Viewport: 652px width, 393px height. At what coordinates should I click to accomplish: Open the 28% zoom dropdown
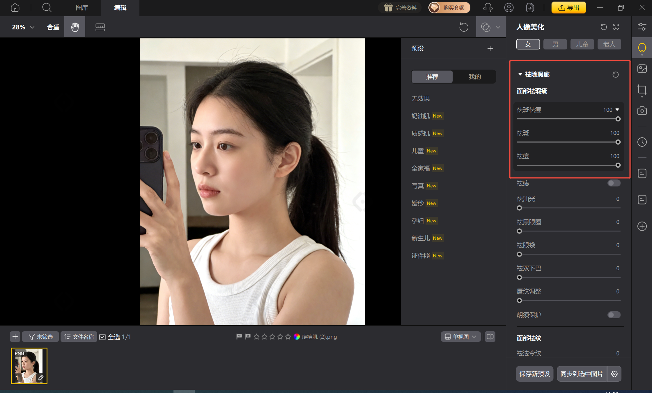[23, 27]
